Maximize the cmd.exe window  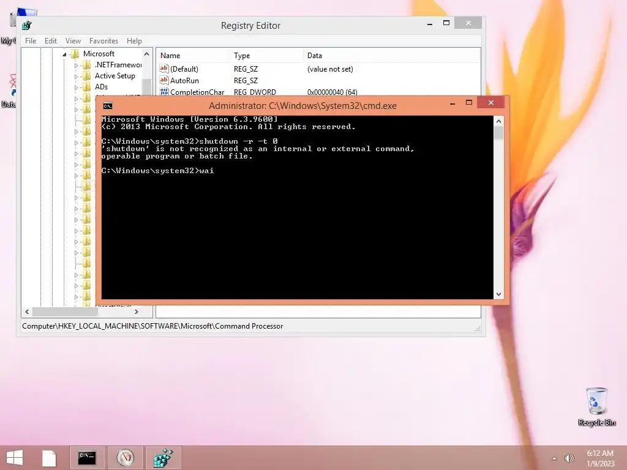click(x=469, y=103)
